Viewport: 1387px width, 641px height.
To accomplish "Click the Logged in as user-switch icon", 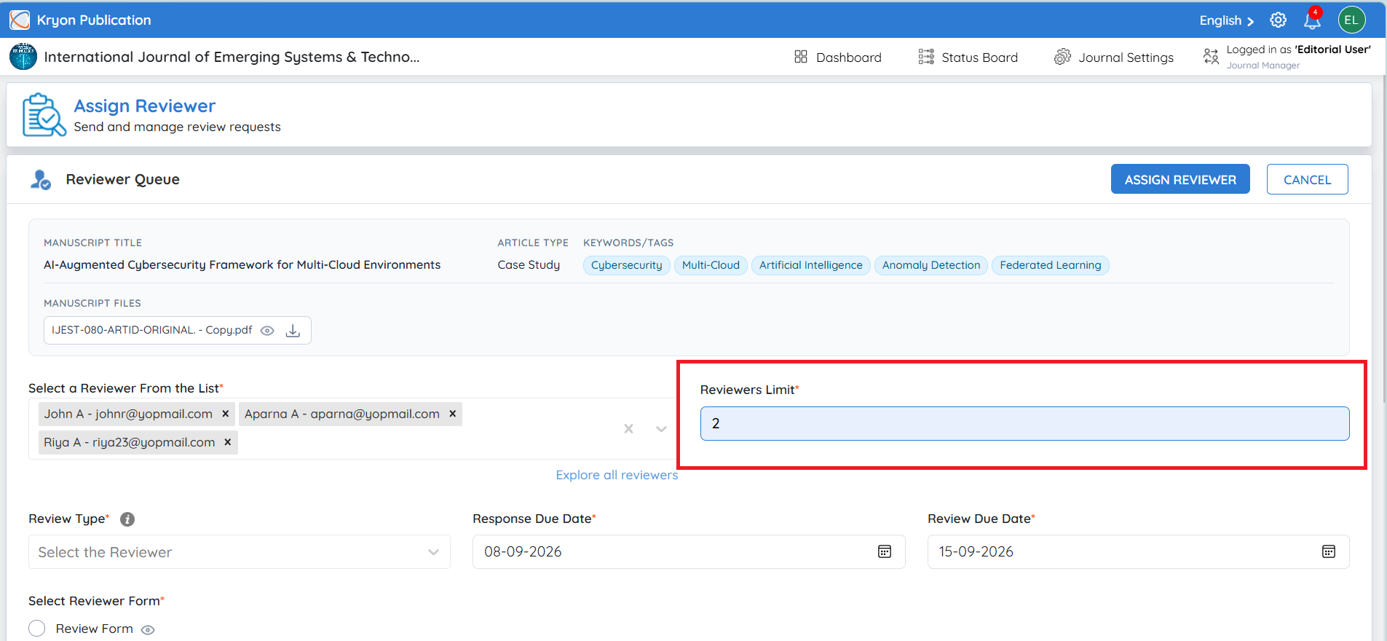I will tap(1211, 57).
